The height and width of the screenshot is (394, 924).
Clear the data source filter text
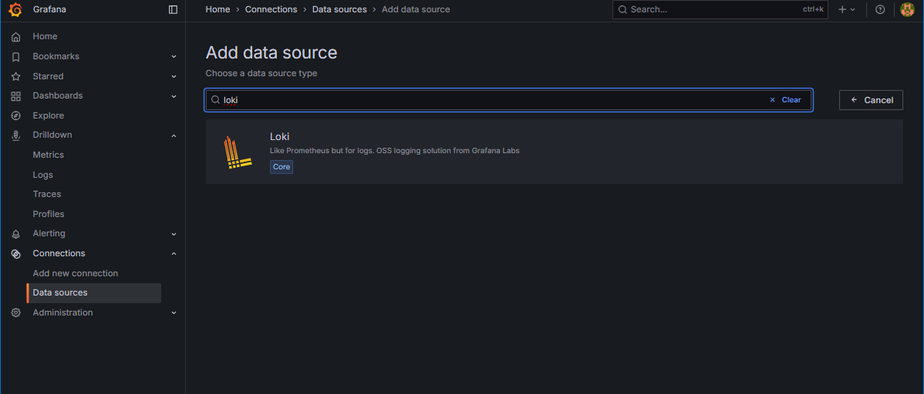[x=785, y=100]
